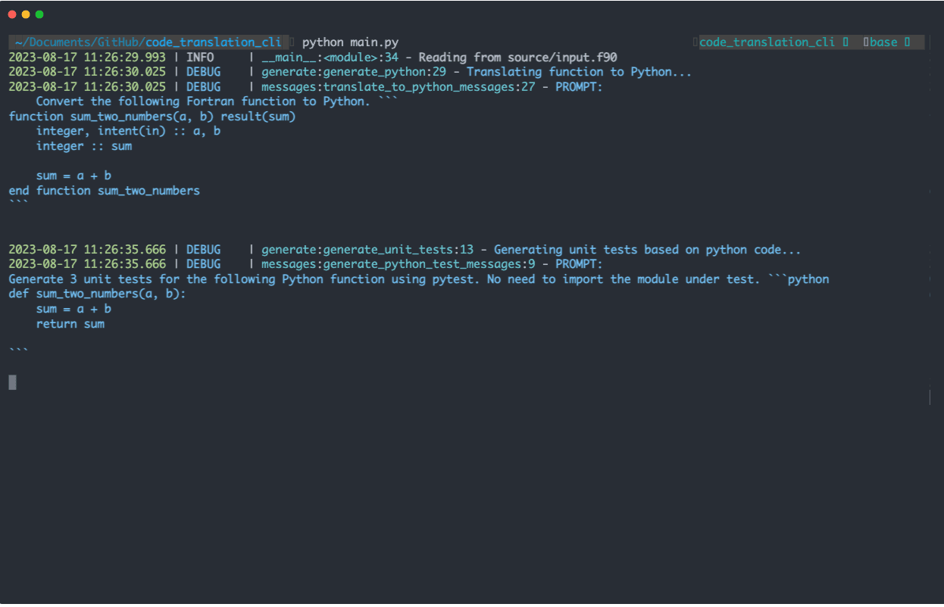Click the end function sum_two_numbers line
944x607 pixels.
pyautogui.click(x=105, y=191)
